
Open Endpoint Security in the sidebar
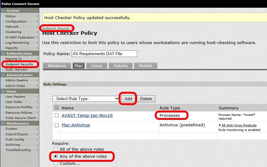coord(19,64)
